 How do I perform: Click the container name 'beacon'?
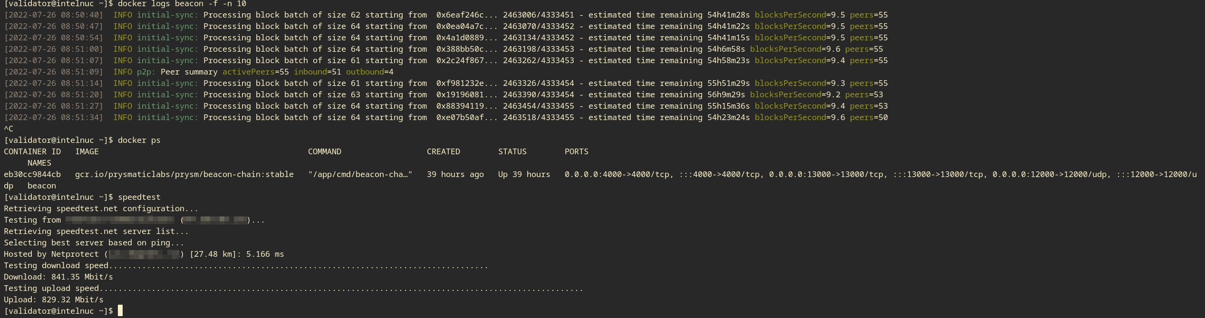click(42, 186)
